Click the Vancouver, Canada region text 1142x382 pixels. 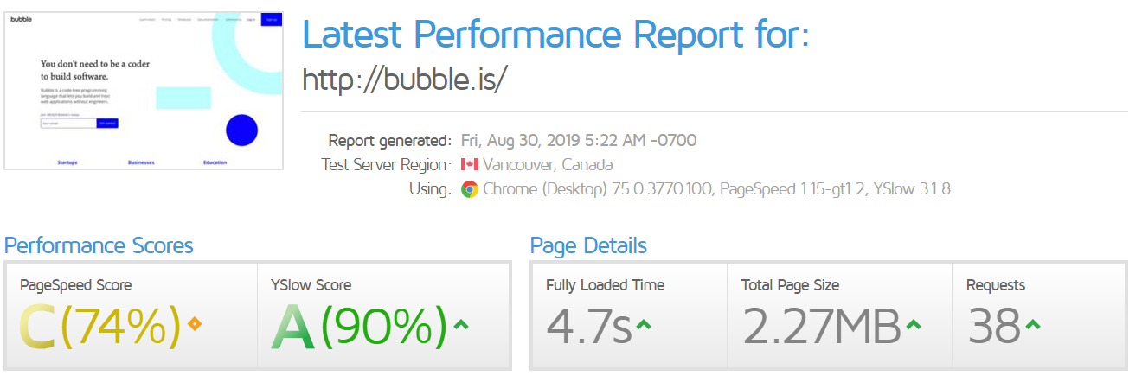548,164
